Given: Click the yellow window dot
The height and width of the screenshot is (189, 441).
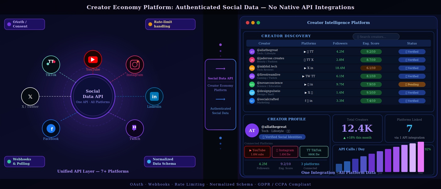Looking at the screenshot, I should (x=253, y=23).
